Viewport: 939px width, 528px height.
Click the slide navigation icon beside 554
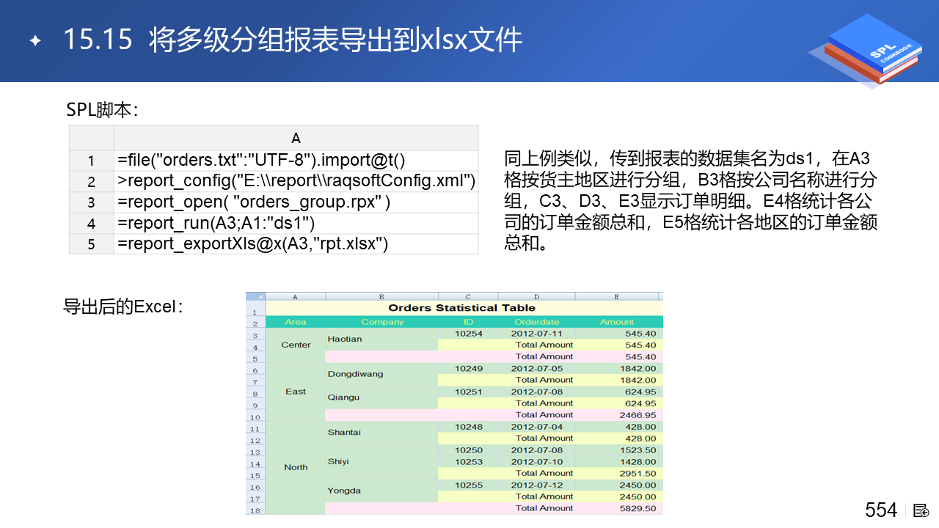921,510
